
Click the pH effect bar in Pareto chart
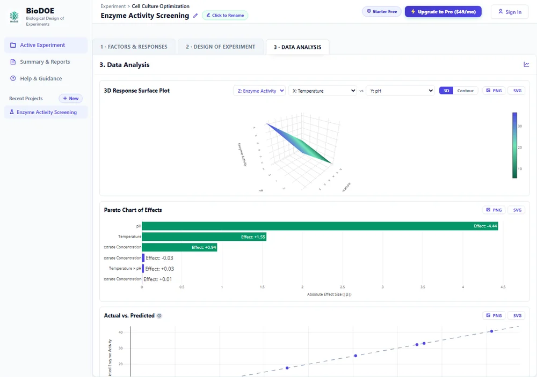[320, 226]
